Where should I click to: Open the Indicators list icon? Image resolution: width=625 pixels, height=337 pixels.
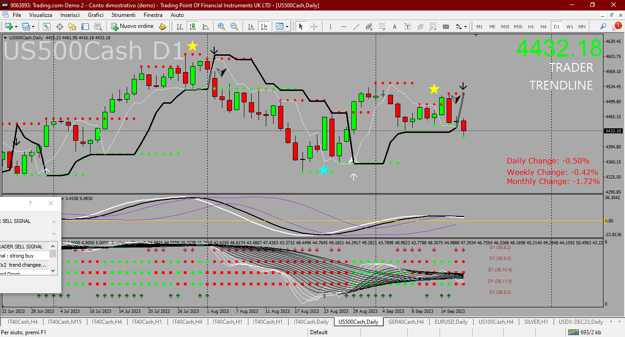[280, 26]
